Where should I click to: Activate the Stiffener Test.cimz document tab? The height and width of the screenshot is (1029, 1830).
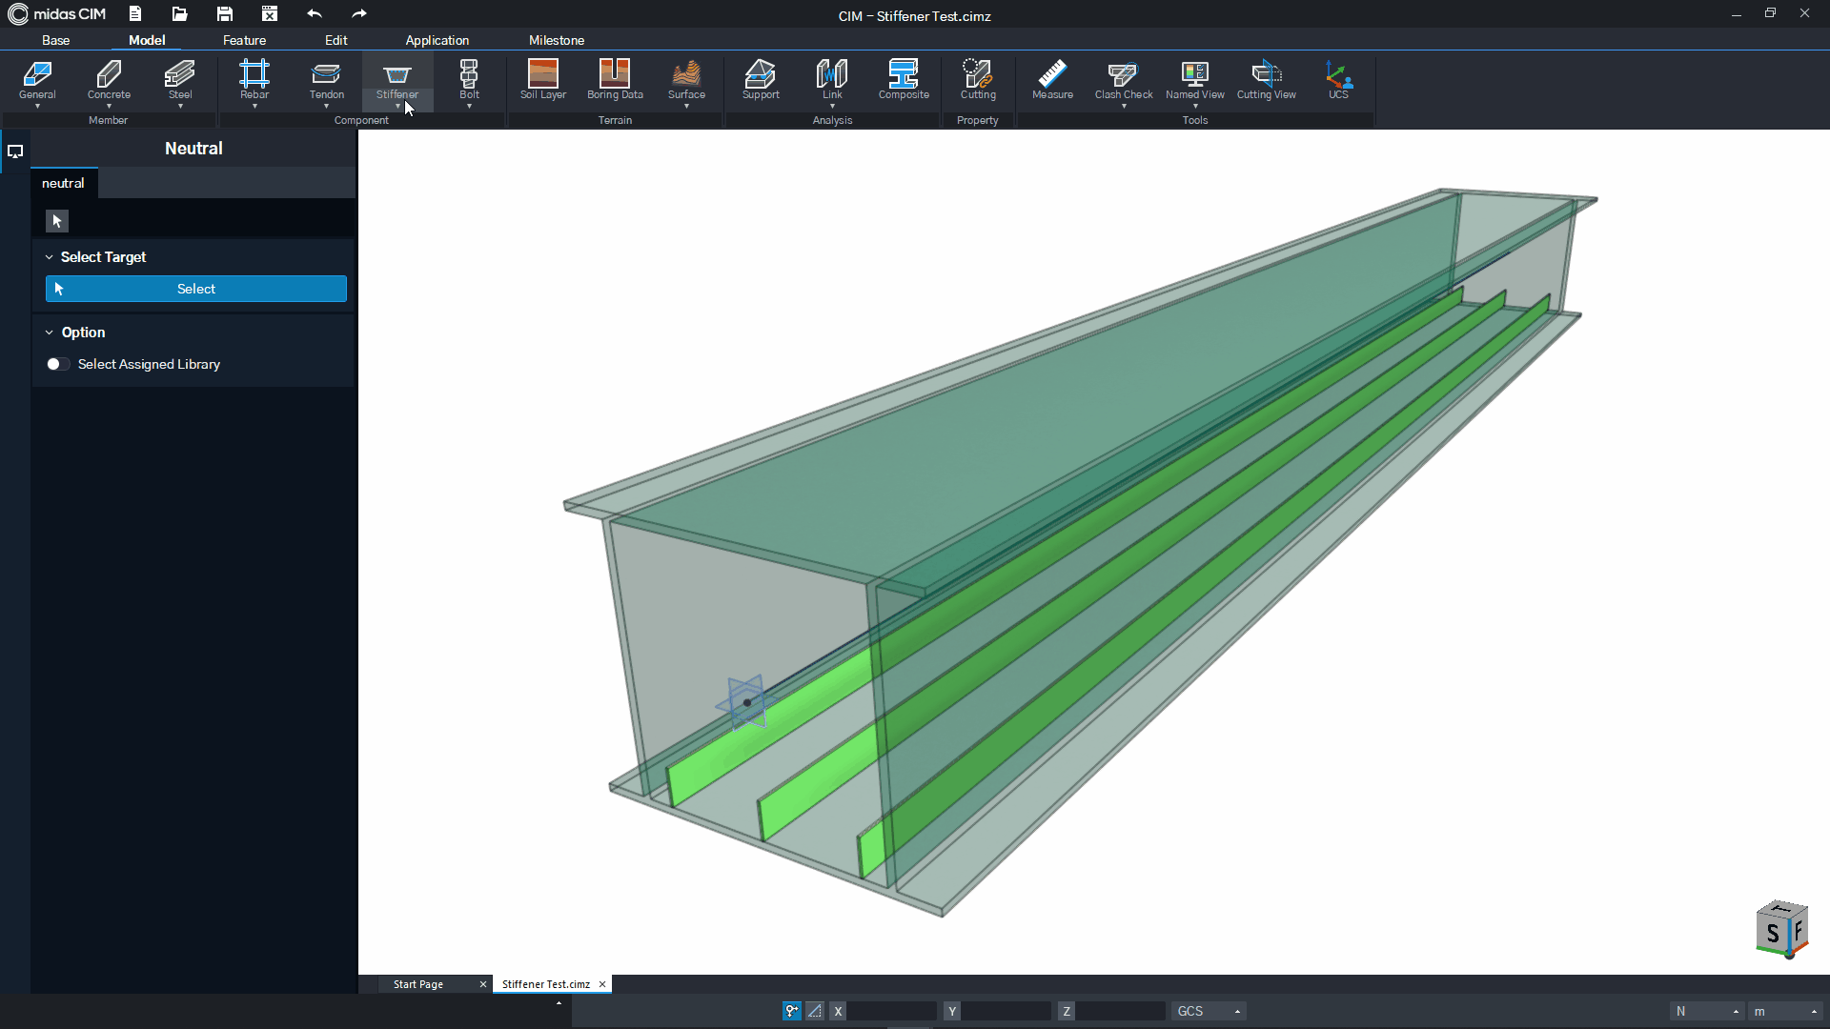(x=546, y=984)
